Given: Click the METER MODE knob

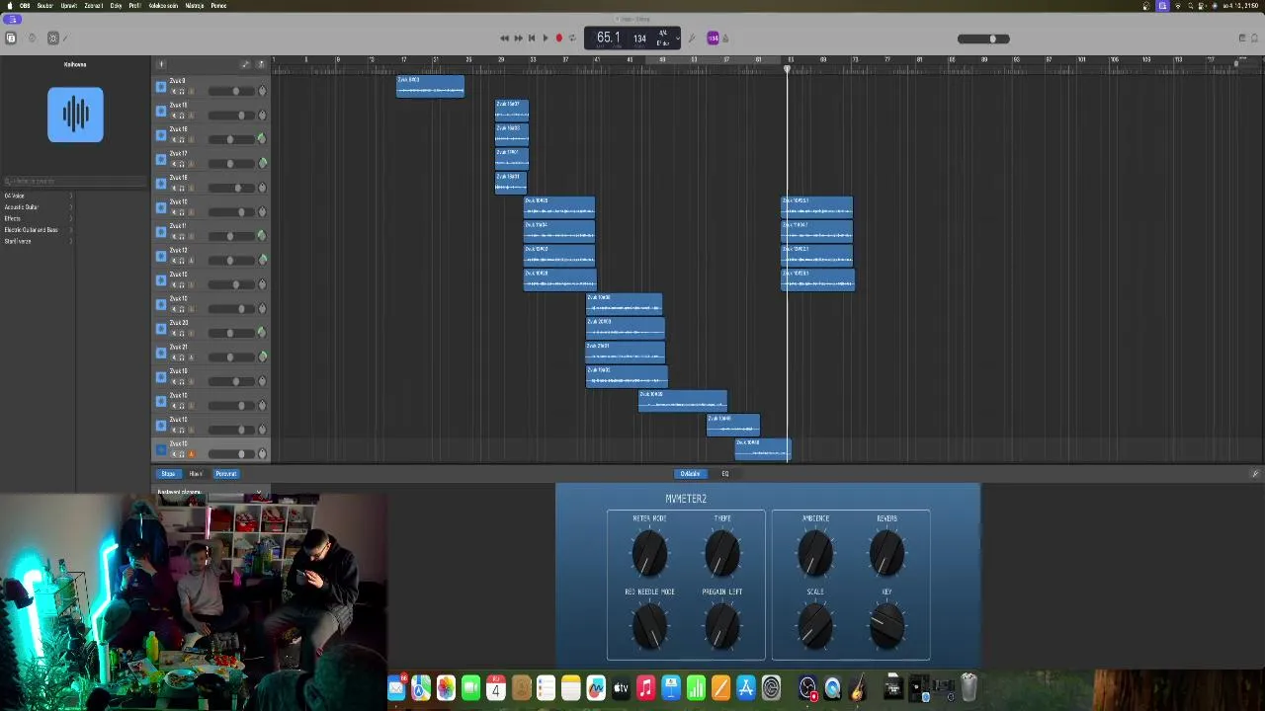Looking at the screenshot, I should point(649,552).
